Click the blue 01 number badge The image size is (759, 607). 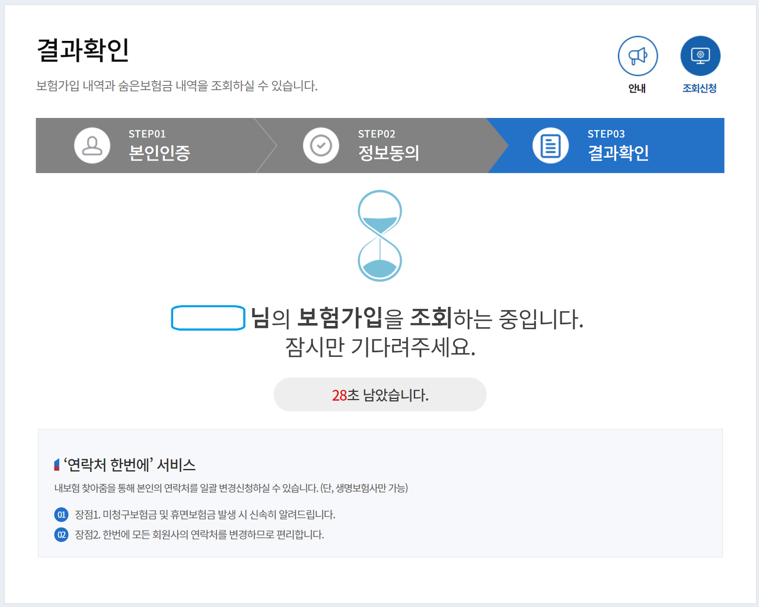tap(61, 515)
